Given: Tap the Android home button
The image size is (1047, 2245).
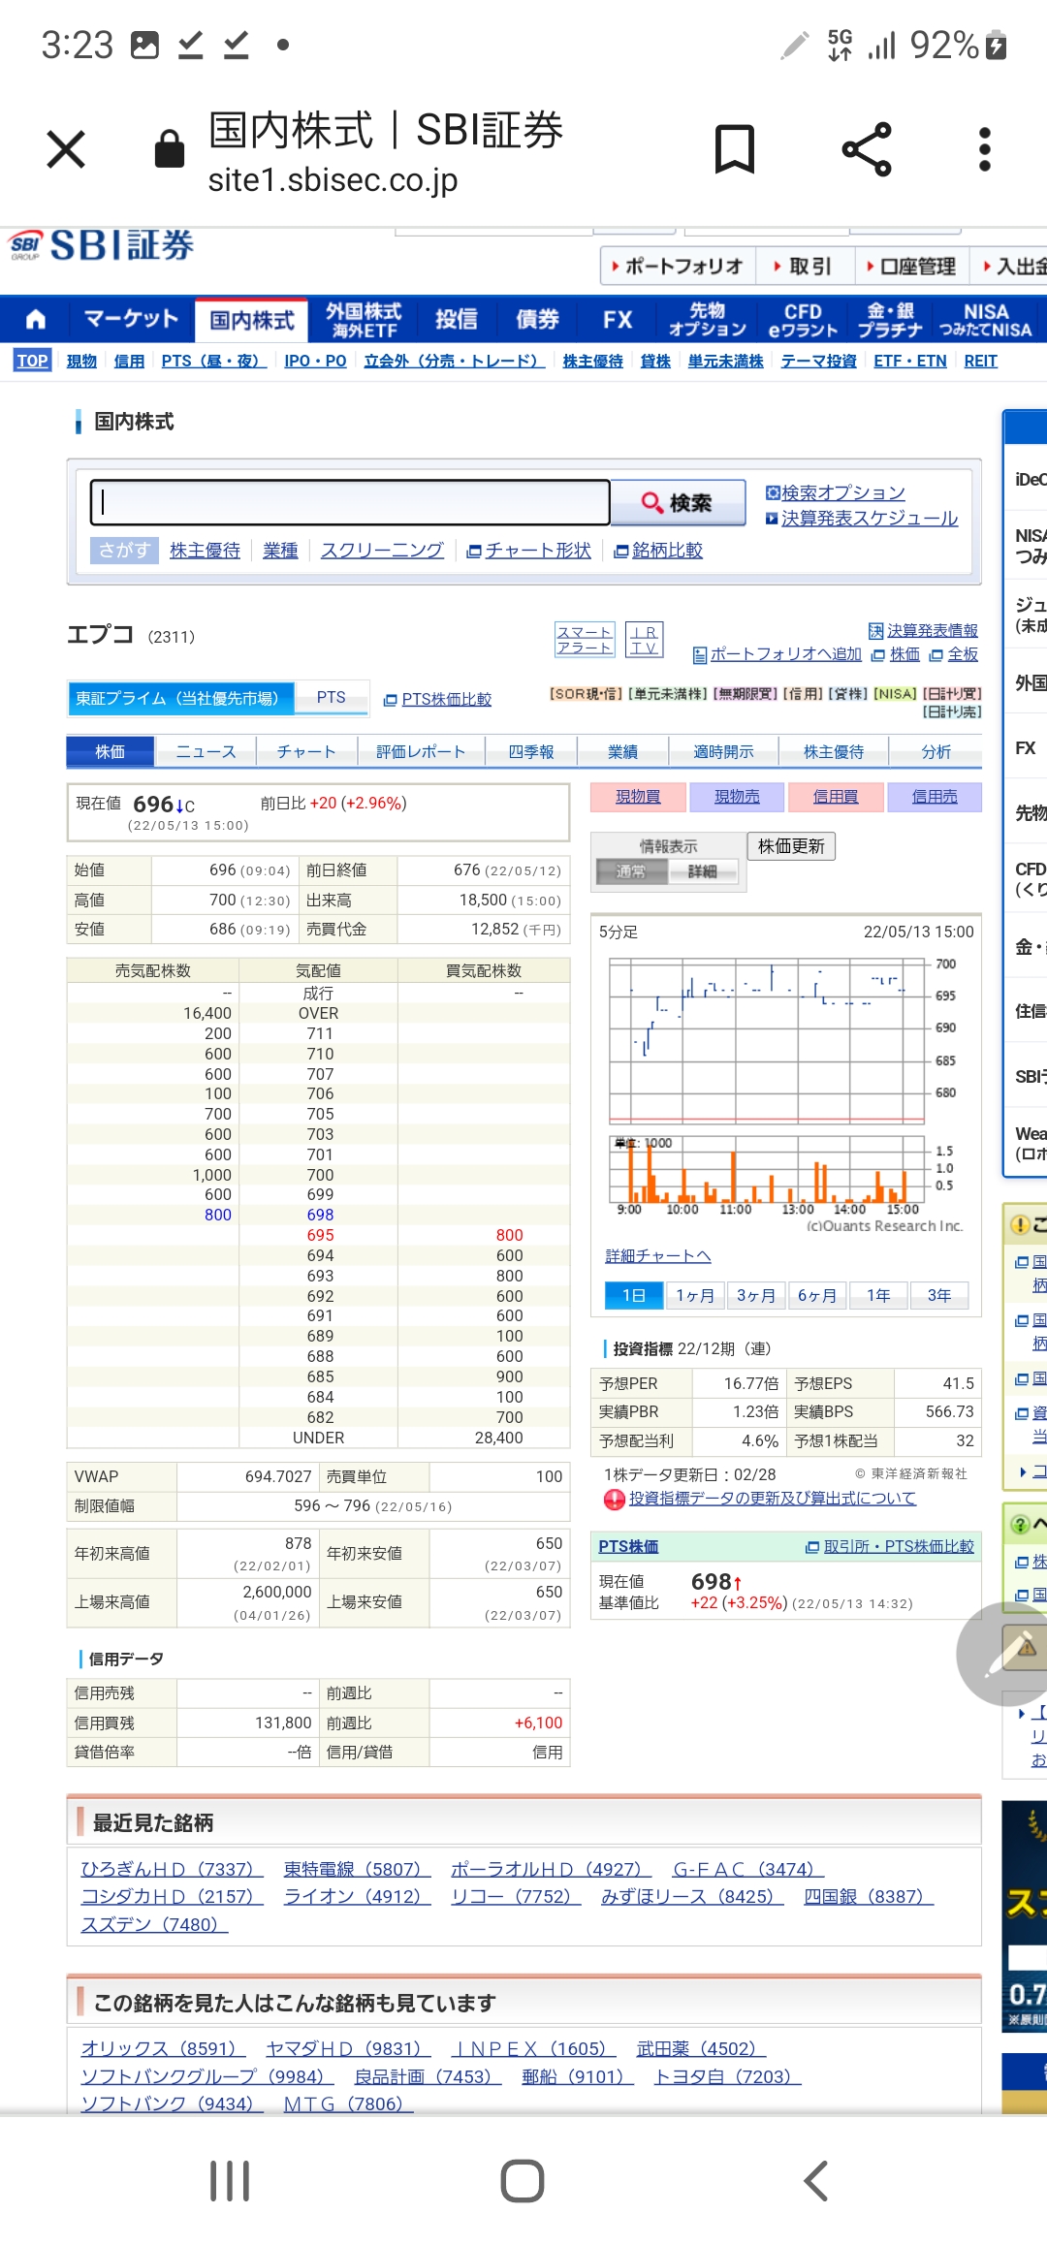Looking at the screenshot, I should tap(523, 2181).
